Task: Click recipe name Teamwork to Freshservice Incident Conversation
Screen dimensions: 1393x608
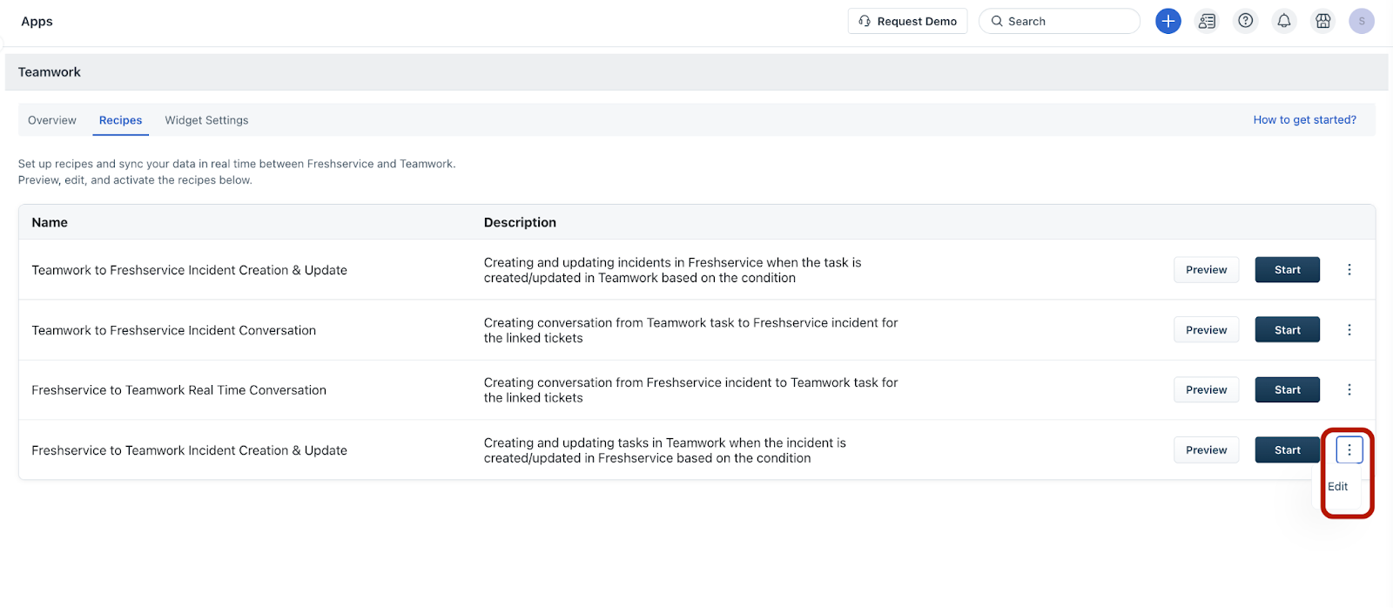Action: [173, 330]
